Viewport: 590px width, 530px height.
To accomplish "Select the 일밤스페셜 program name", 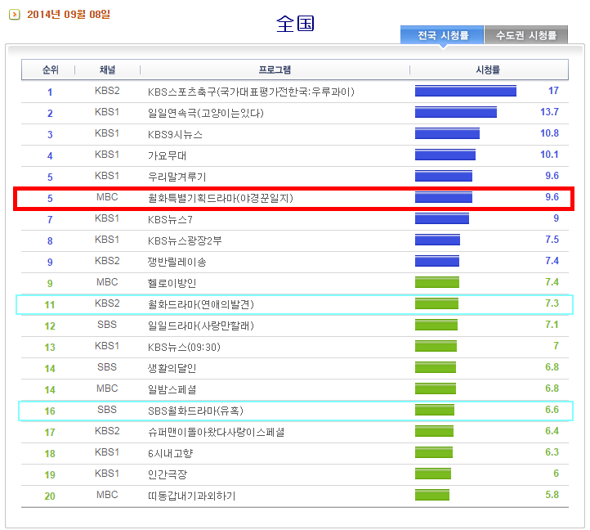I will (x=172, y=389).
